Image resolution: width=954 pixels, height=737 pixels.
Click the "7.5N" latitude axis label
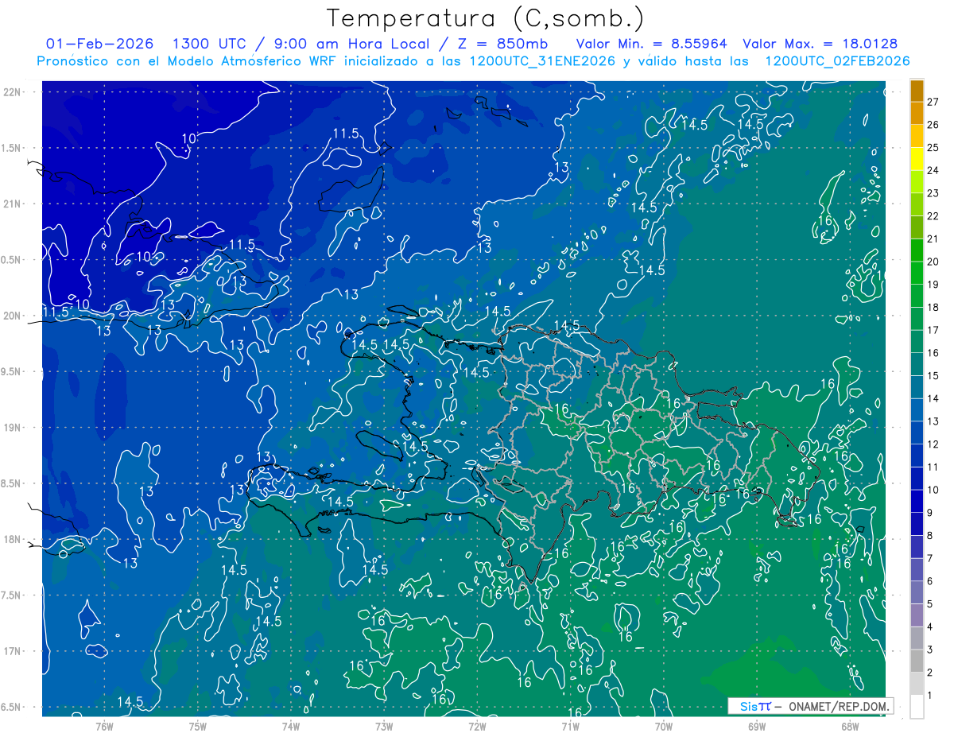point(12,595)
